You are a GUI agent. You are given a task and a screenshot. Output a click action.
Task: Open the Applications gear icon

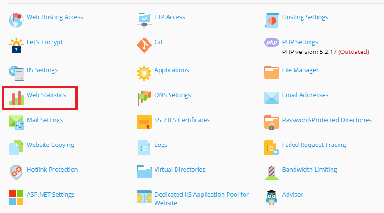coord(144,73)
